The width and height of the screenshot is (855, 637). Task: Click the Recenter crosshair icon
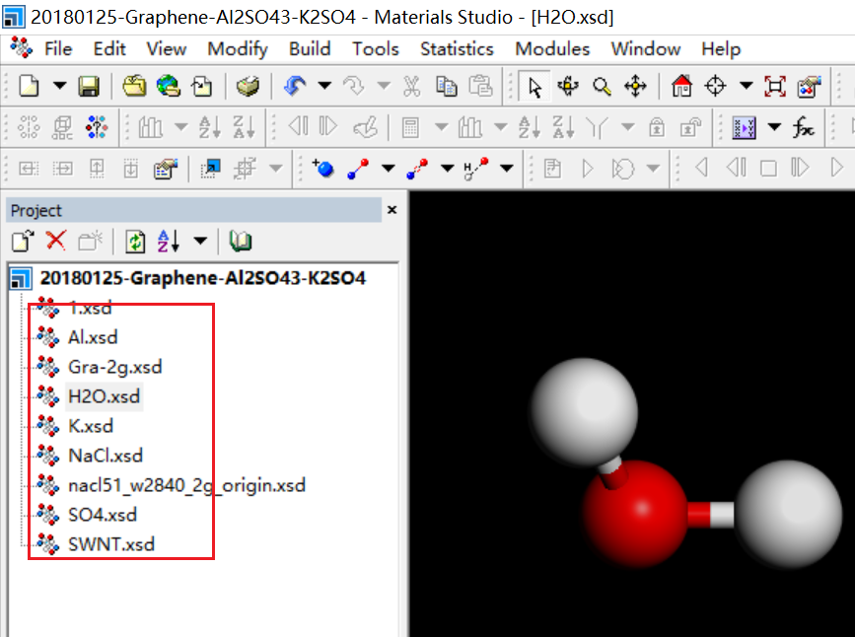point(715,86)
